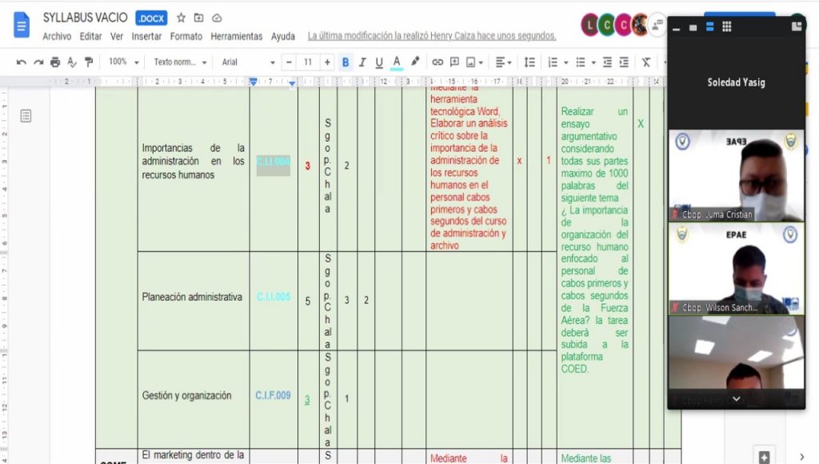Image resolution: width=819 pixels, height=464 pixels.
Task: Add a comment
Action: 454,62
